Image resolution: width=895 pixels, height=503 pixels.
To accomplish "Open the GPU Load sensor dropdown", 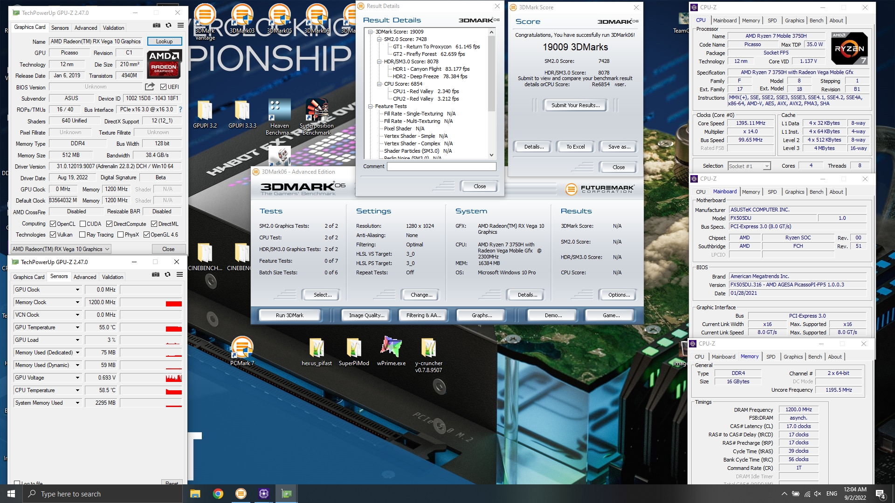I will [x=77, y=340].
